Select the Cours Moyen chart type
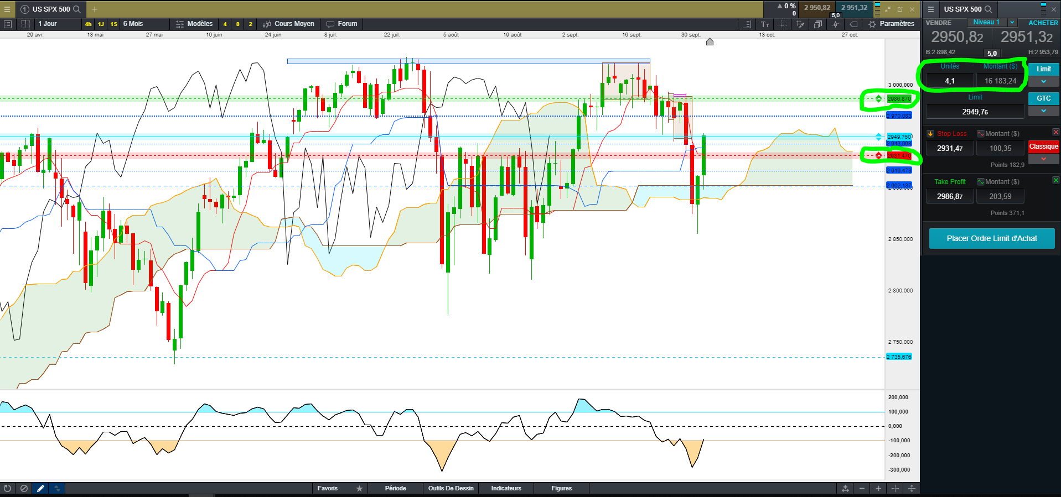1061x497 pixels. click(x=288, y=24)
